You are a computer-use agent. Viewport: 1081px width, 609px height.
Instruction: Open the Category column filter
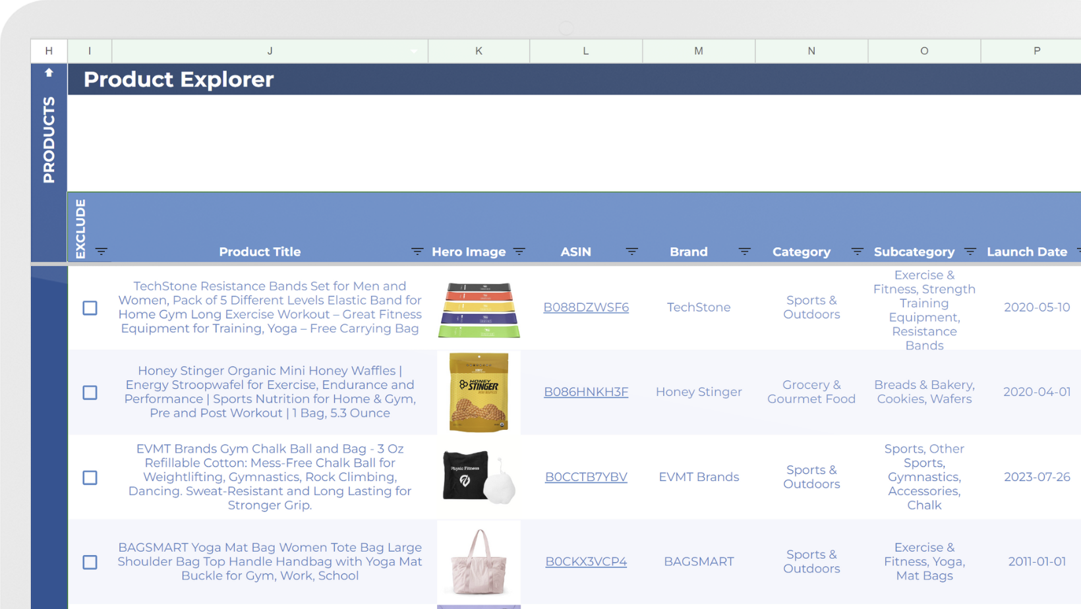[857, 252]
